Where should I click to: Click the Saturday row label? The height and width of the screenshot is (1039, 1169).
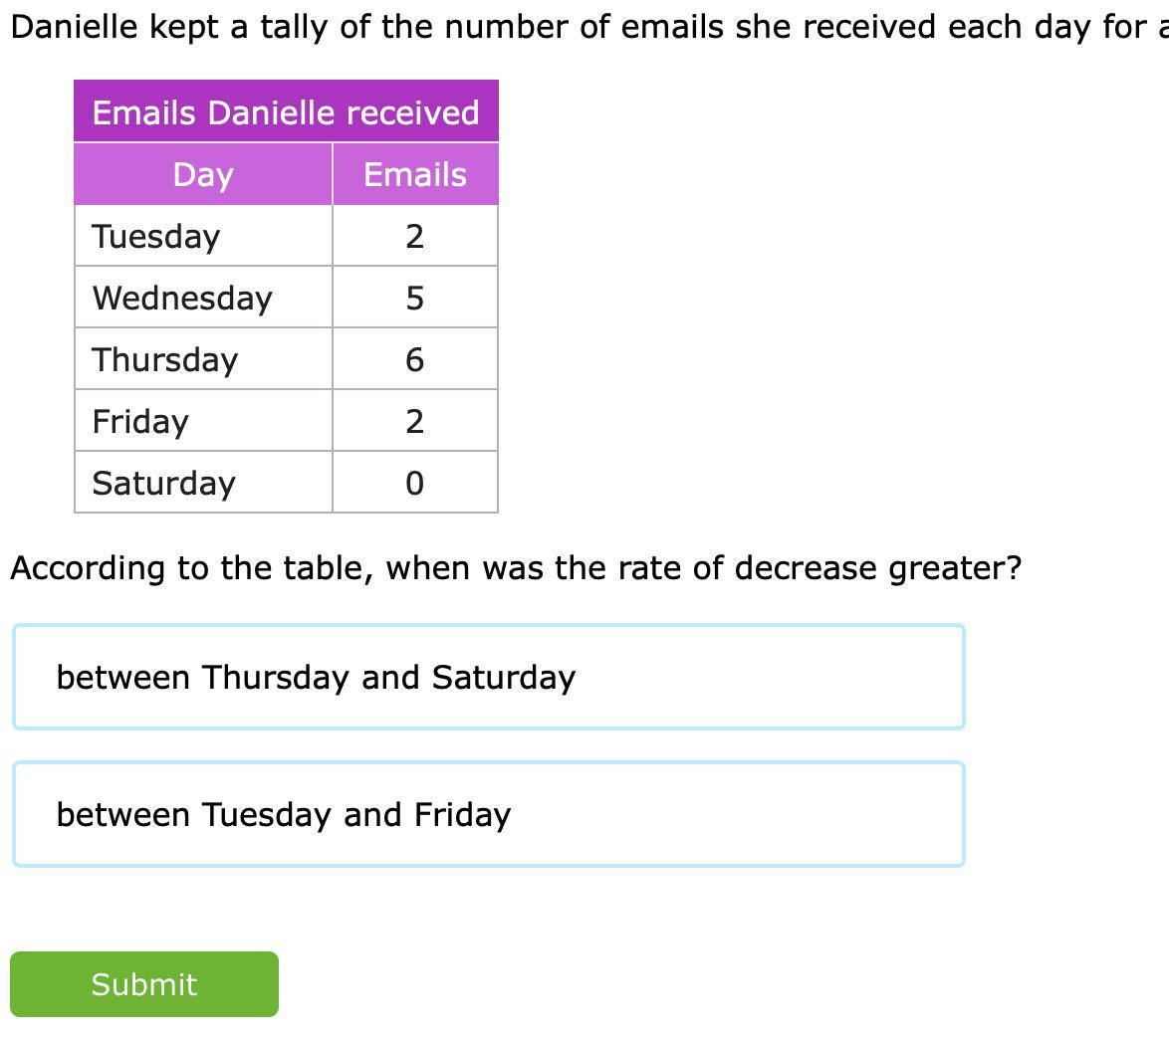coord(163,484)
